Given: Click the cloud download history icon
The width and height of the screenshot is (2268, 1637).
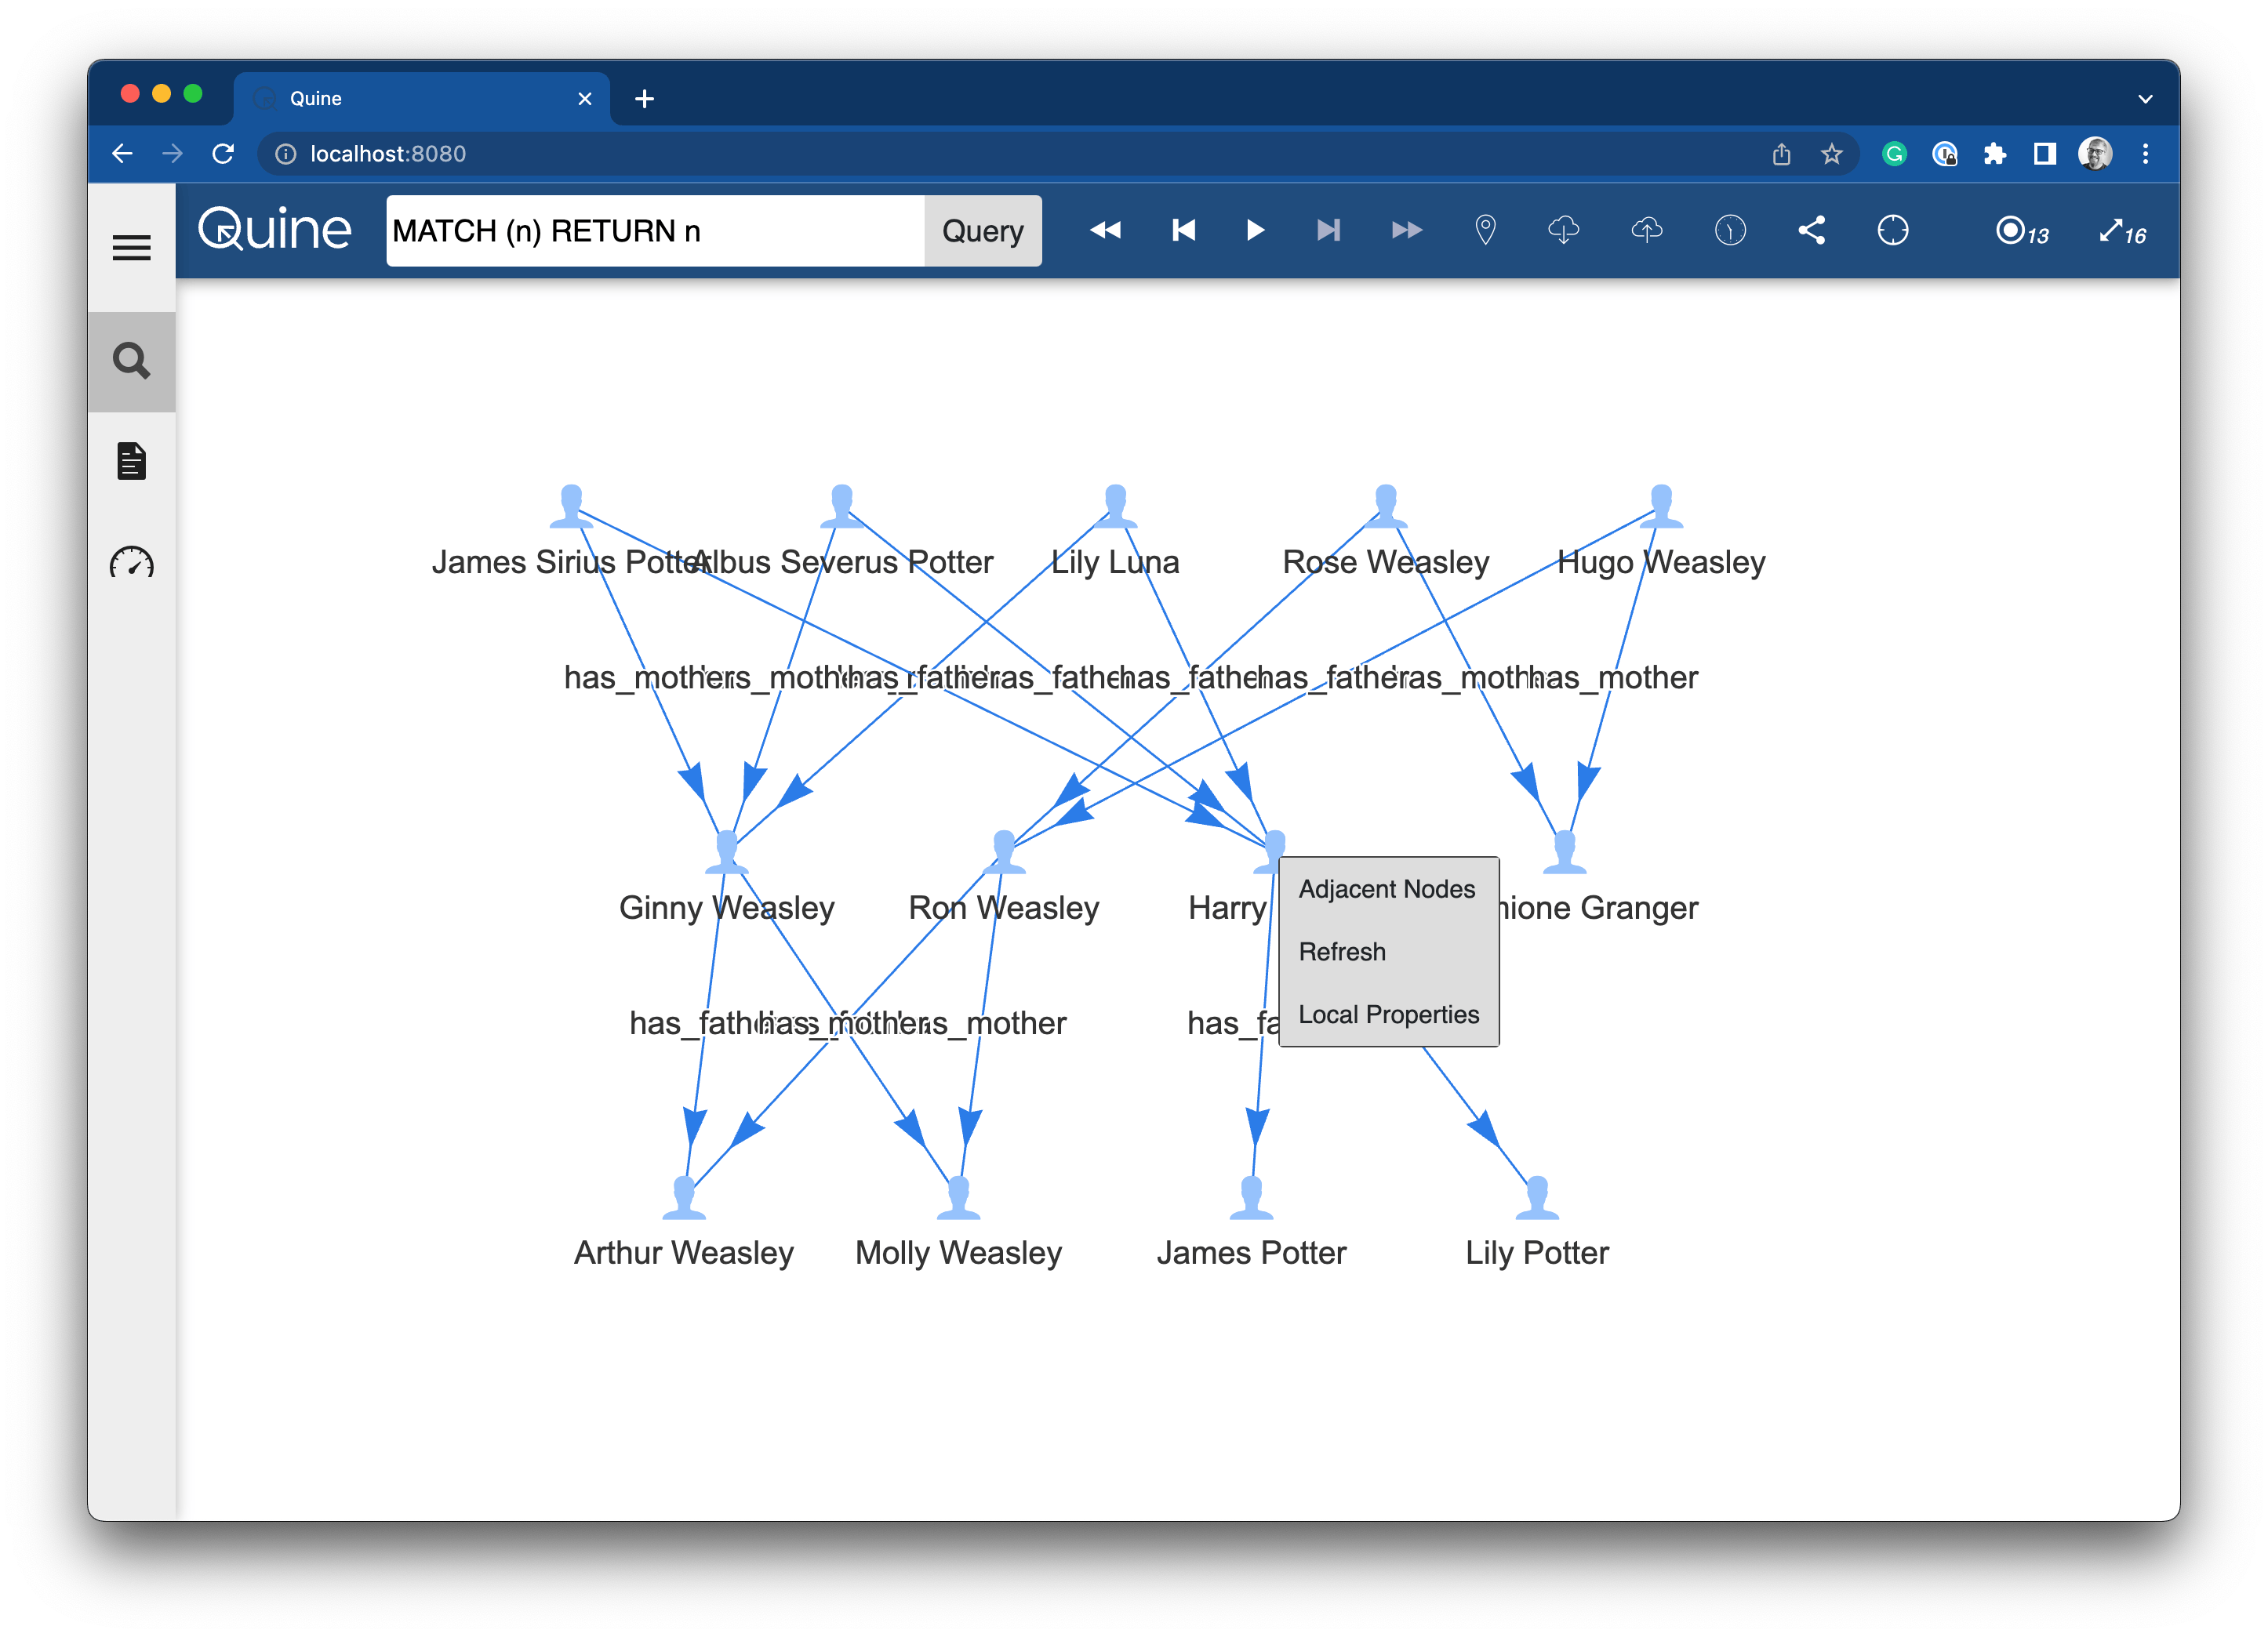Looking at the screenshot, I should pyautogui.click(x=1563, y=231).
